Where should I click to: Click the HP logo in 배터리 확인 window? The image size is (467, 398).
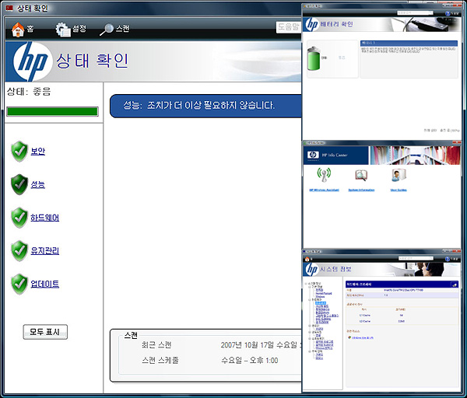click(312, 24)
